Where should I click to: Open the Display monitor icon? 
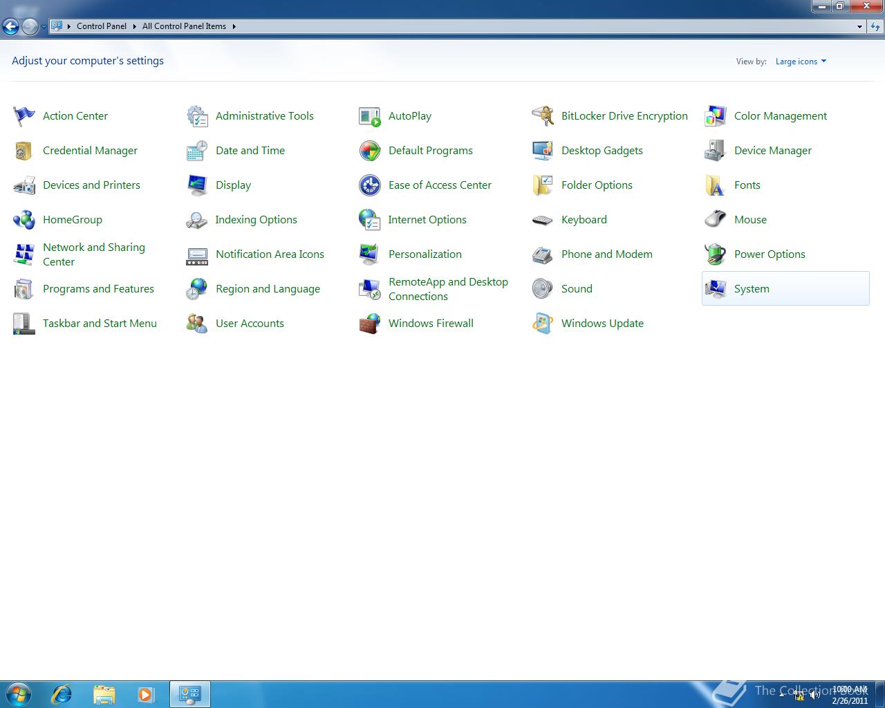tap(197, 185)
